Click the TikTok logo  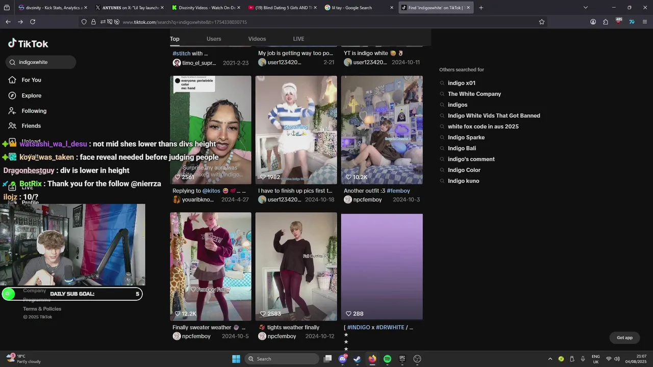point(28,44)
